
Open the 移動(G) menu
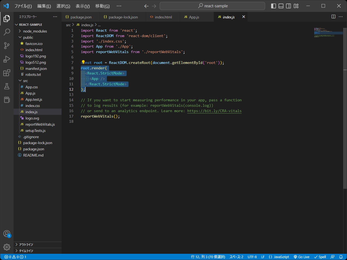(102, 6)
